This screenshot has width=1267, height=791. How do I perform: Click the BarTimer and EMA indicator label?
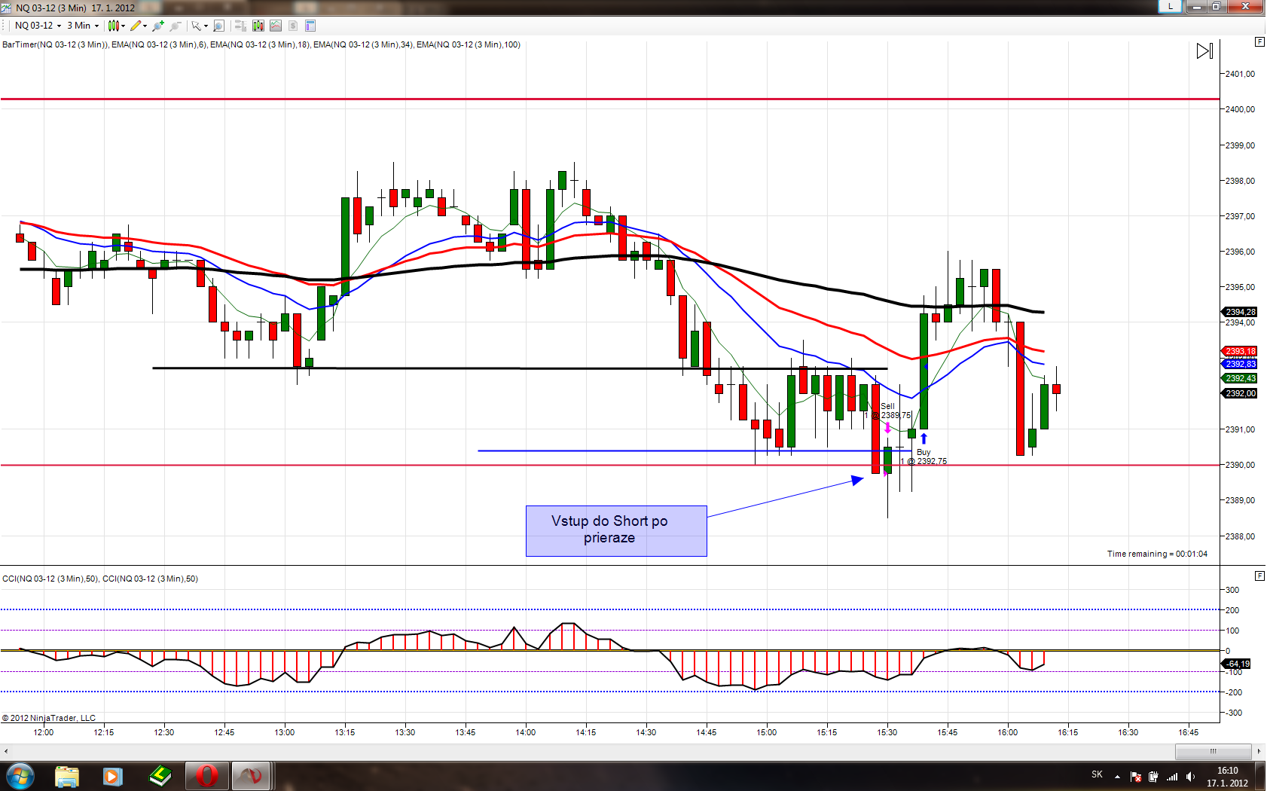tap(261, 44)
